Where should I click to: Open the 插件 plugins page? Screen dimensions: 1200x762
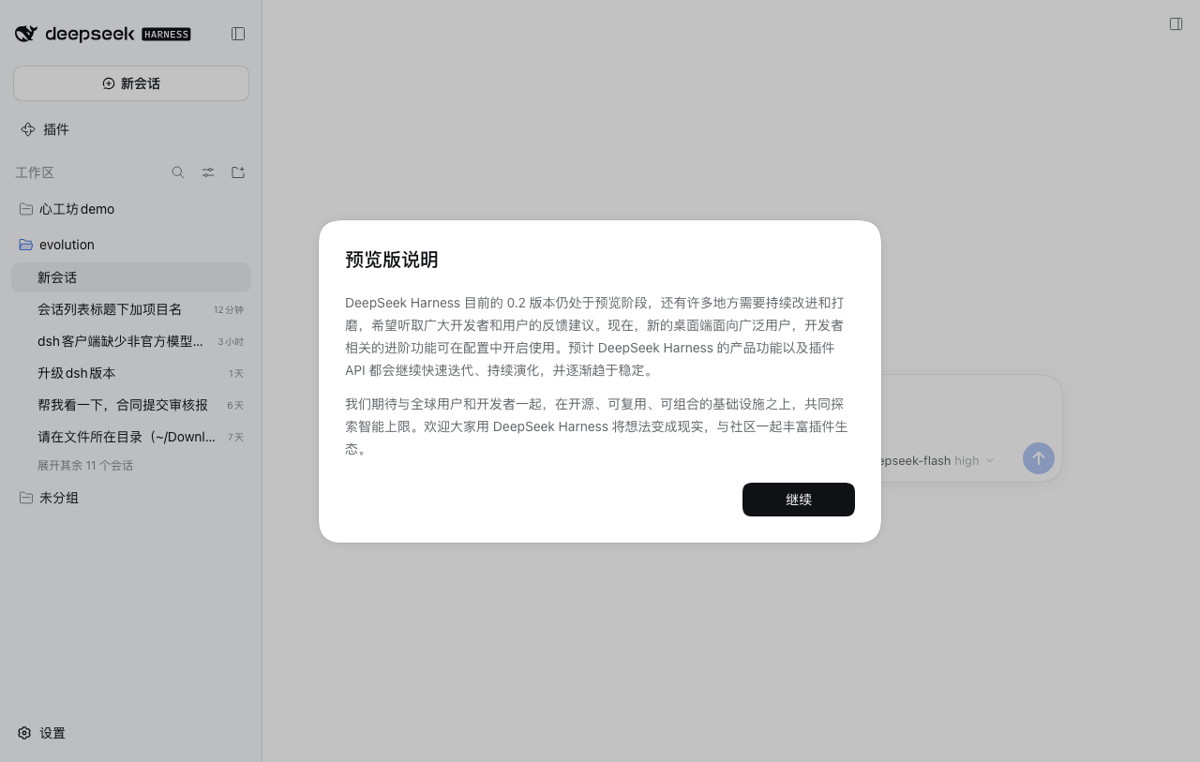coord(131,129)
